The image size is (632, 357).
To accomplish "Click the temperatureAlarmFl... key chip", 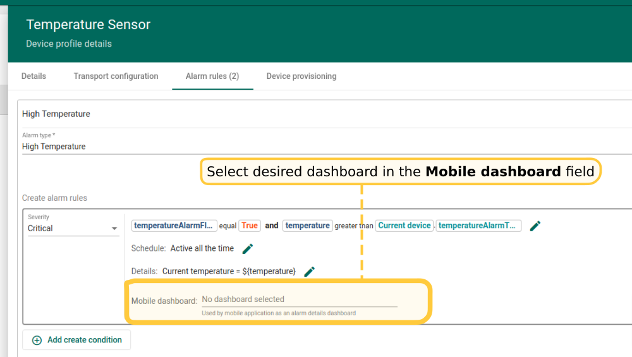I will [x=174, y=226].
